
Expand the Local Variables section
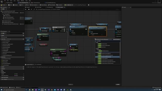1,79
